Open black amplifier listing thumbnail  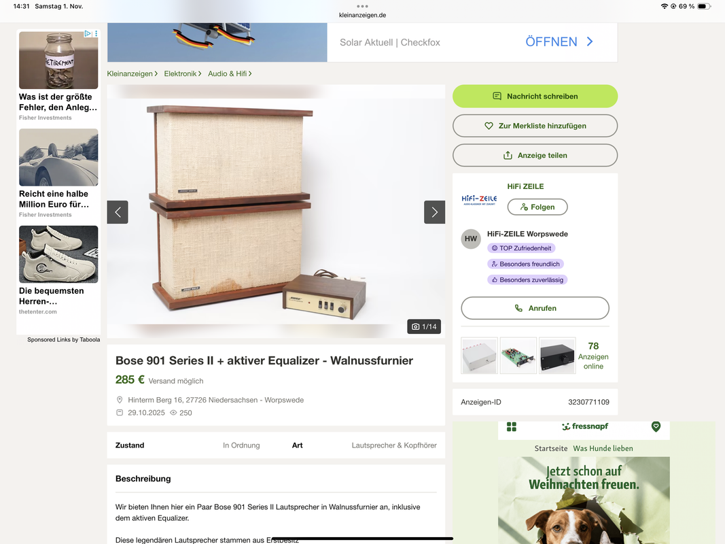point(557,356)
